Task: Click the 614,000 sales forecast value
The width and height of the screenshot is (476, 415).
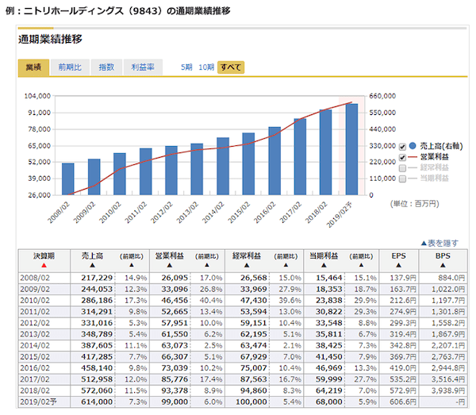Action: tap(97, 402)
